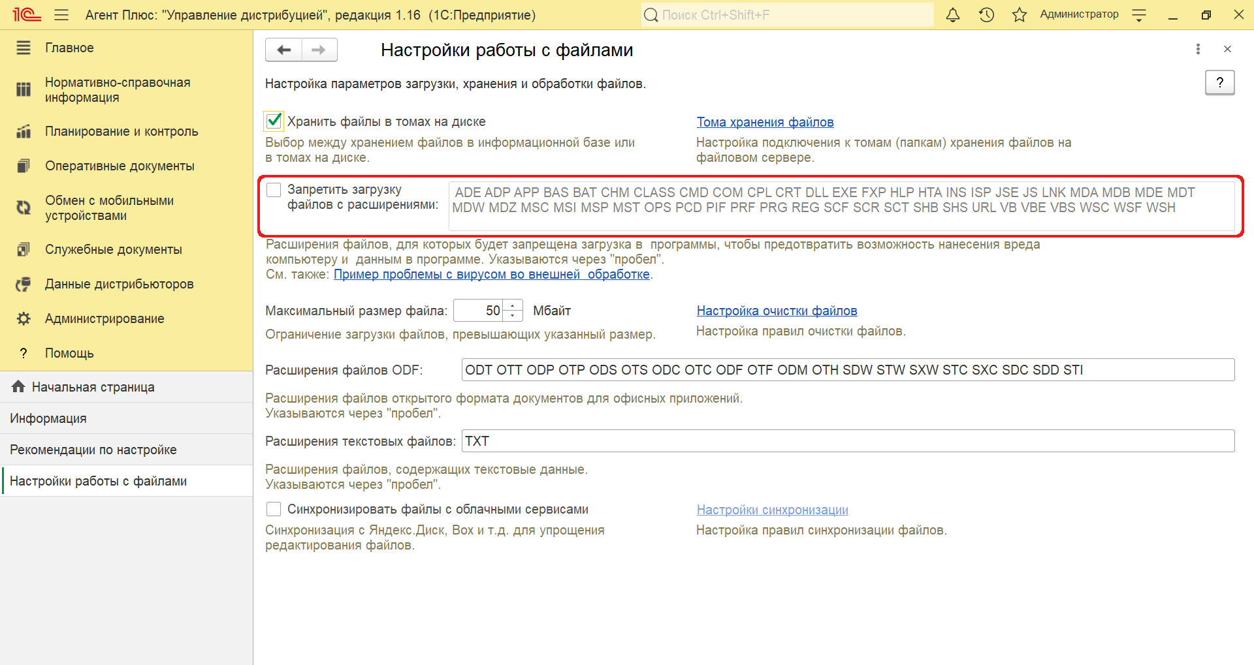Click the form title Настройки работы с файлами
The image size is (1254, 665).
(507, 50)
